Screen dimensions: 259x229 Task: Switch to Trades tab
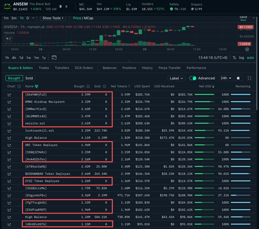tap(44, 68)
